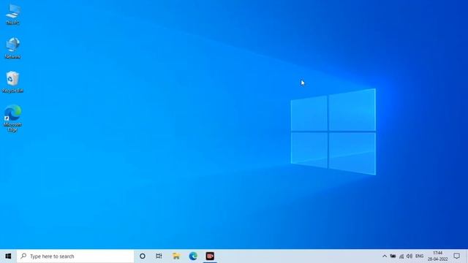468x263 pixels.
Task: Select the Recycle Bin desktop icon
Action: point(12,82)
